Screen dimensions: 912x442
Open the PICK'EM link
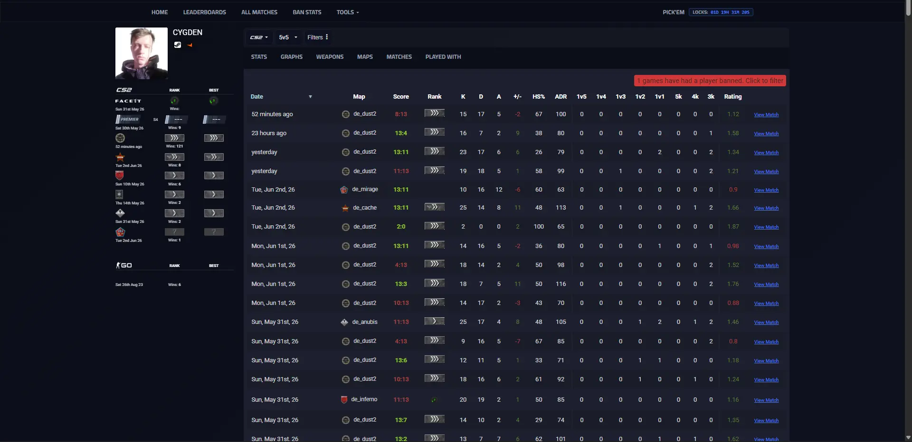tap(674, 12)
